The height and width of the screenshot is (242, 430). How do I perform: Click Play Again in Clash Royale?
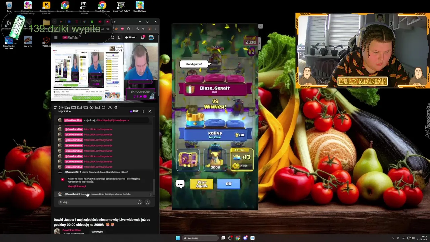tap(202, 184)
